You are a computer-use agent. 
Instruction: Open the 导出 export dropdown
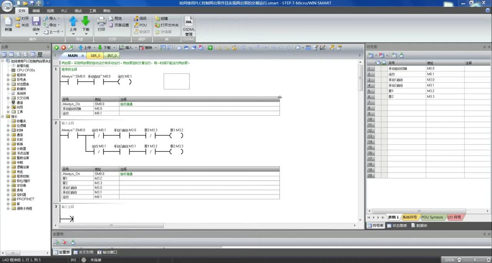[x=52, y=25]
